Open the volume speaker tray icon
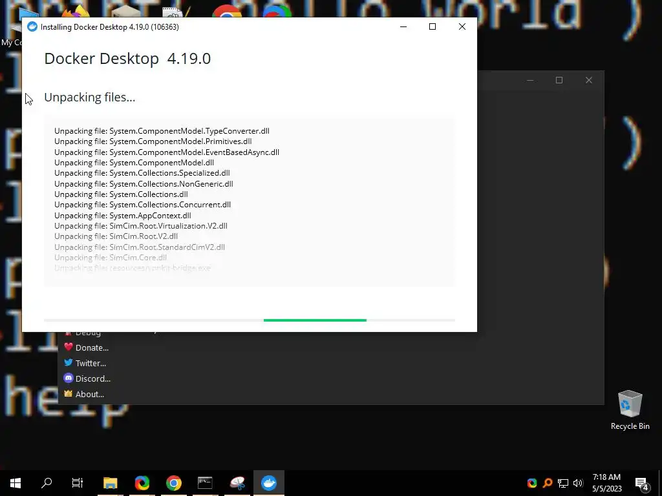Screen dimensions: 662x496 point(578,483)
